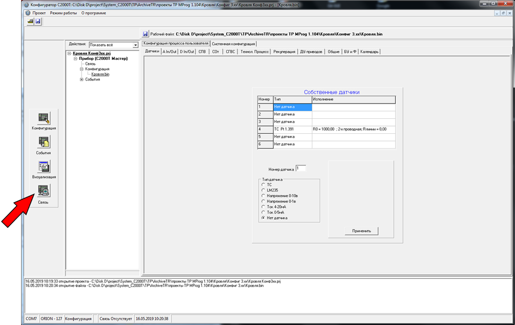Click the save disk icon in top toolbar
Image resolution: width=515 pixels, height=325 pixels.
click(x=37, y=22)
